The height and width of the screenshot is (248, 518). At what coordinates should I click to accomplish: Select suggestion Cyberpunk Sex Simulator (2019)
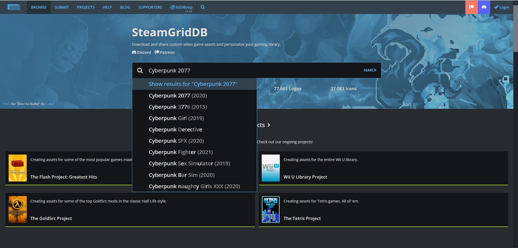(195, 163)
